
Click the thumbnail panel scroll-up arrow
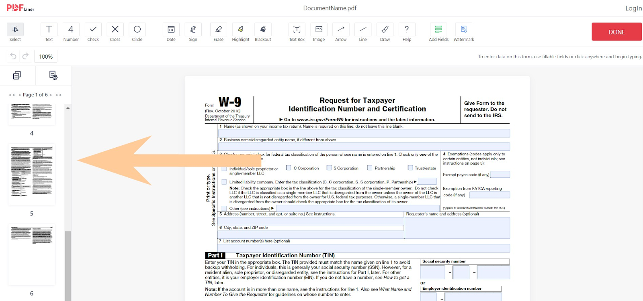68,108
